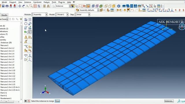Click the arrow annotation icon
Viewport: 185px width, 104px height.
click(147, 6)
